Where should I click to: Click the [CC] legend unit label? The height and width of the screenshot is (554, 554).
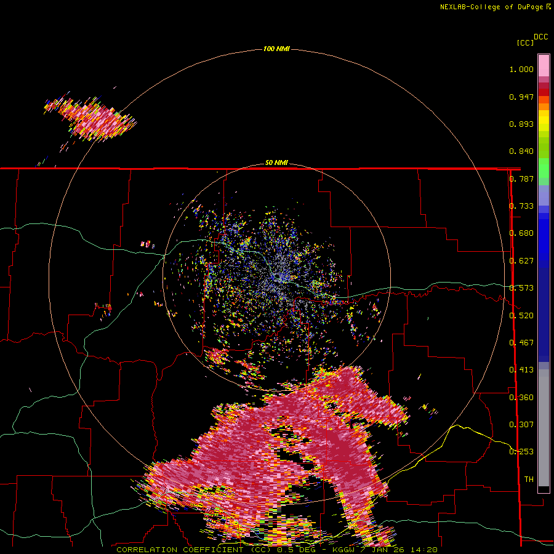(x=525, y=42)
